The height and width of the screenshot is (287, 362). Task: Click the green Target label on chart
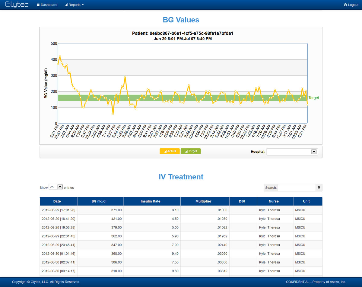313,98
